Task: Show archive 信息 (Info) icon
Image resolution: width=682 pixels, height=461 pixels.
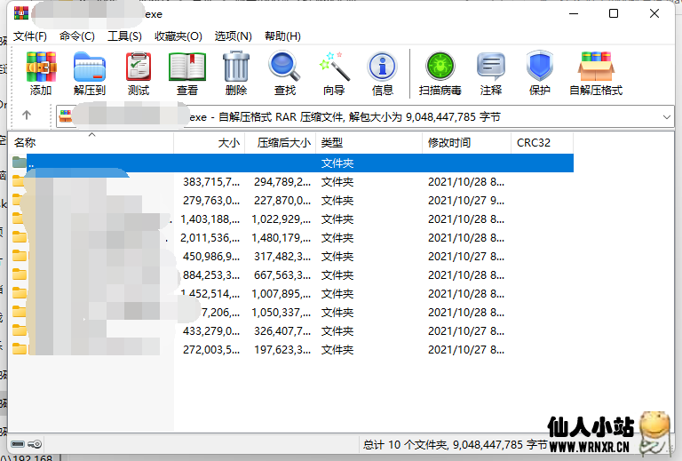Action: point(383,73)
